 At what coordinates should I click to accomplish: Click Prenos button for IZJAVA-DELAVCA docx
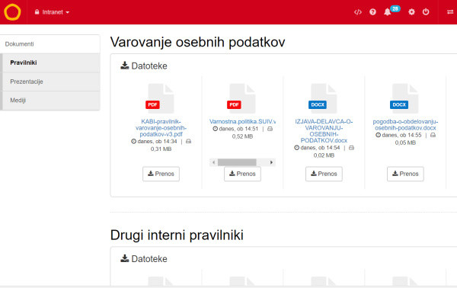coord(324,174)
